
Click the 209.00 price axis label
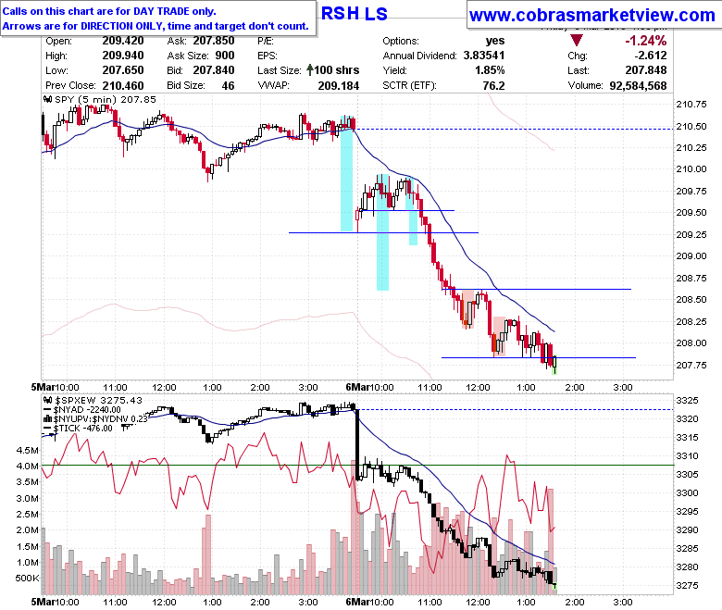691,256
